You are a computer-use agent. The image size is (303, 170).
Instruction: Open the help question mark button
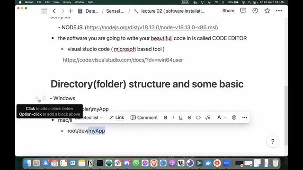pos(273,142)
